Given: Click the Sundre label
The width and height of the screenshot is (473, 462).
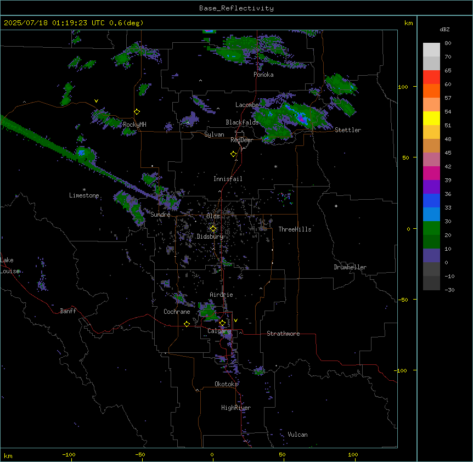Looking at the screenshot, I should click(x=160, y=215).
